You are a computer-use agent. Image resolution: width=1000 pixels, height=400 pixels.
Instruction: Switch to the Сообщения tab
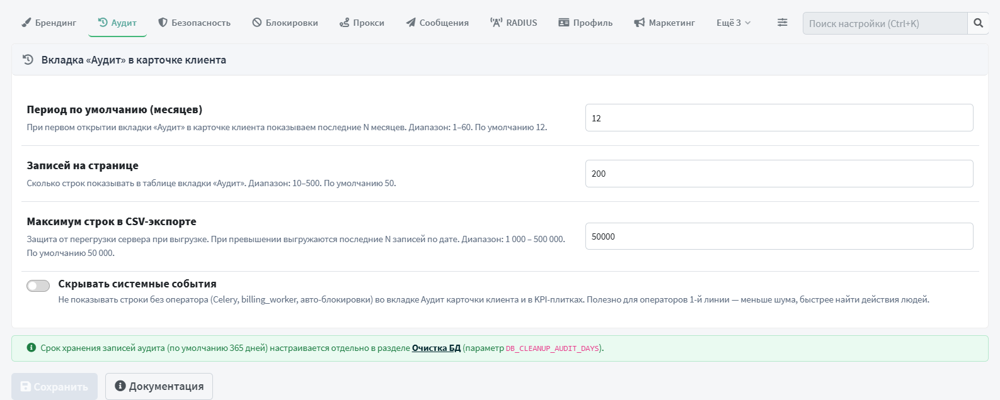pyautogui.click(x=437, y=23)
